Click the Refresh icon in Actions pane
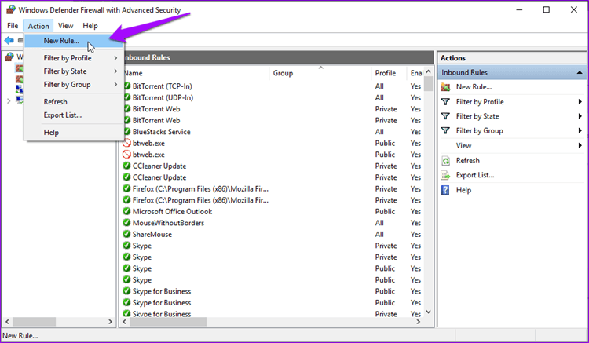Viewport: 589px width, 343px height. [445, 161]
